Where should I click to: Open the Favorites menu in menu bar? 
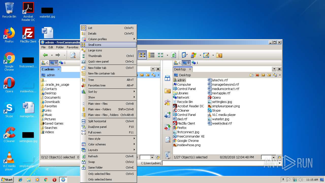pyautogui.click(x=73, y=47)
